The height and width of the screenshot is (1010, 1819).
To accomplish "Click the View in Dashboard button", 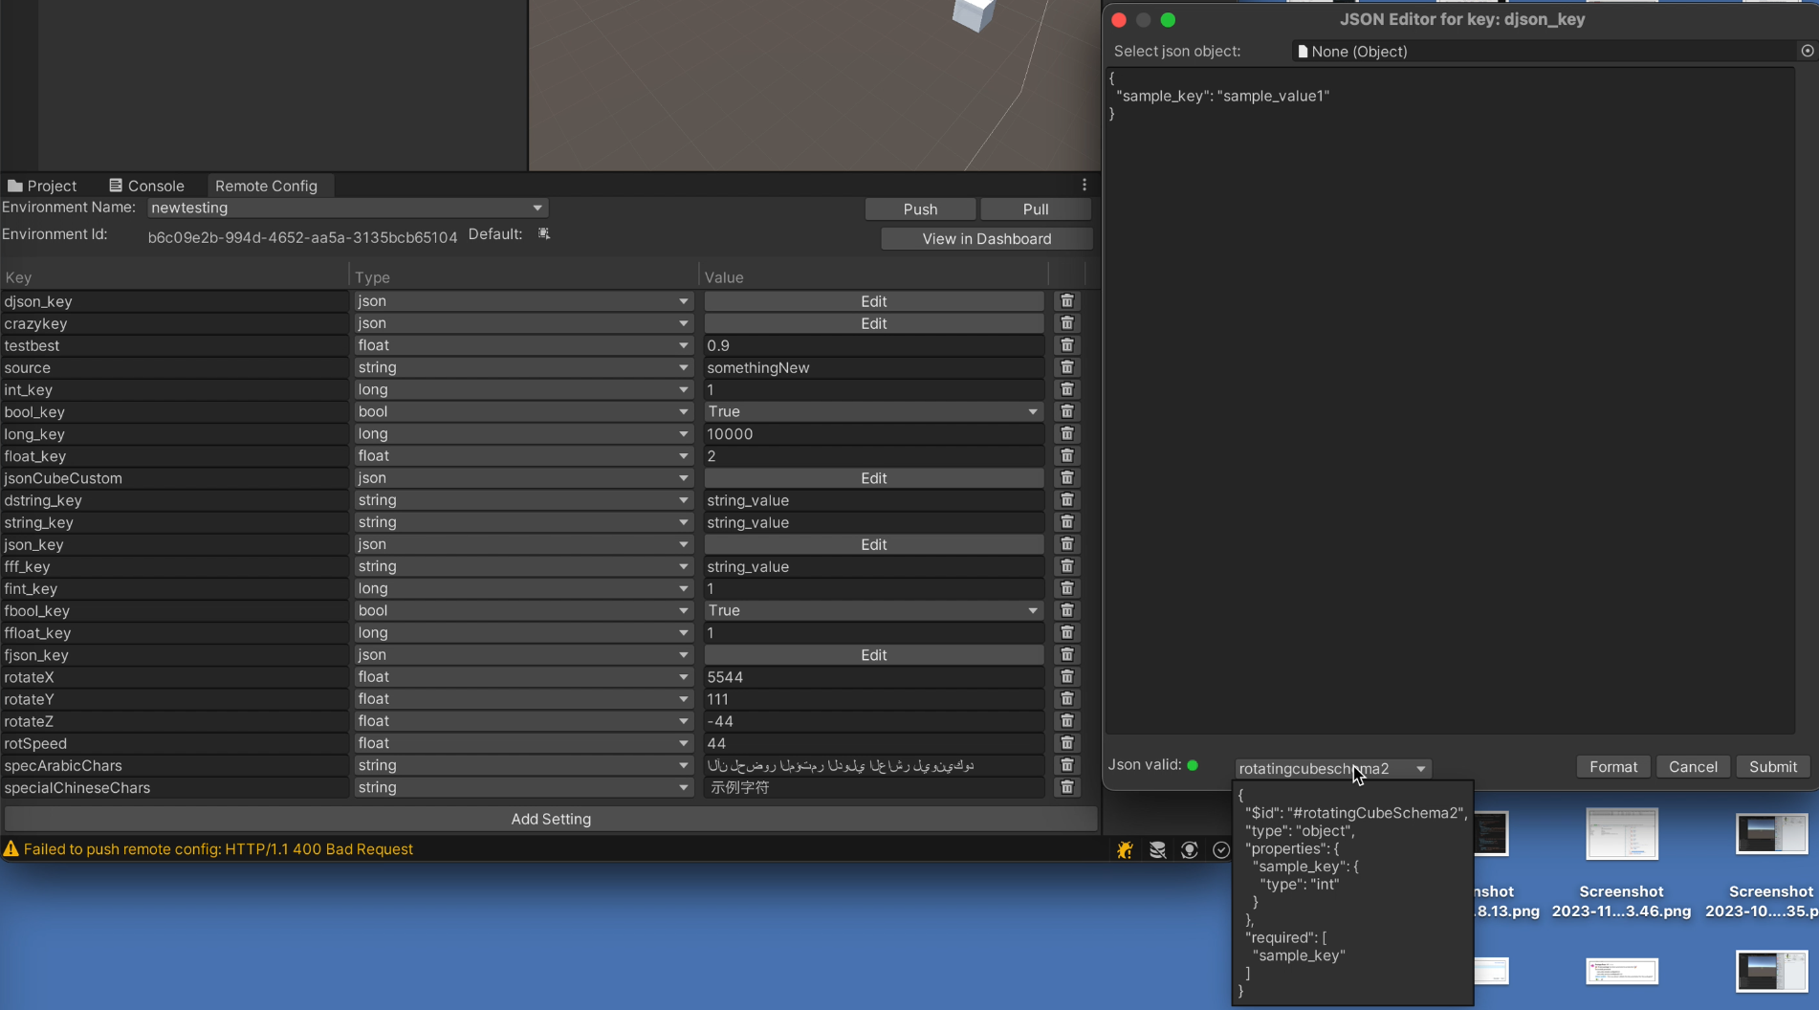I will [x=986, y=238].
